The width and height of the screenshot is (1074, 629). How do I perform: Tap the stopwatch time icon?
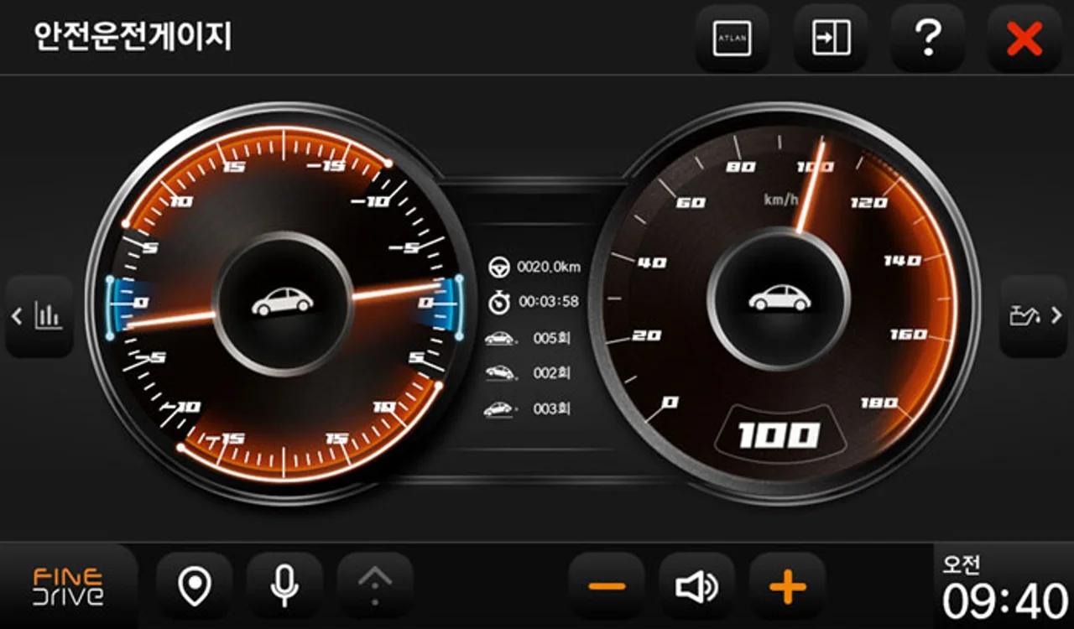(499, 302)
